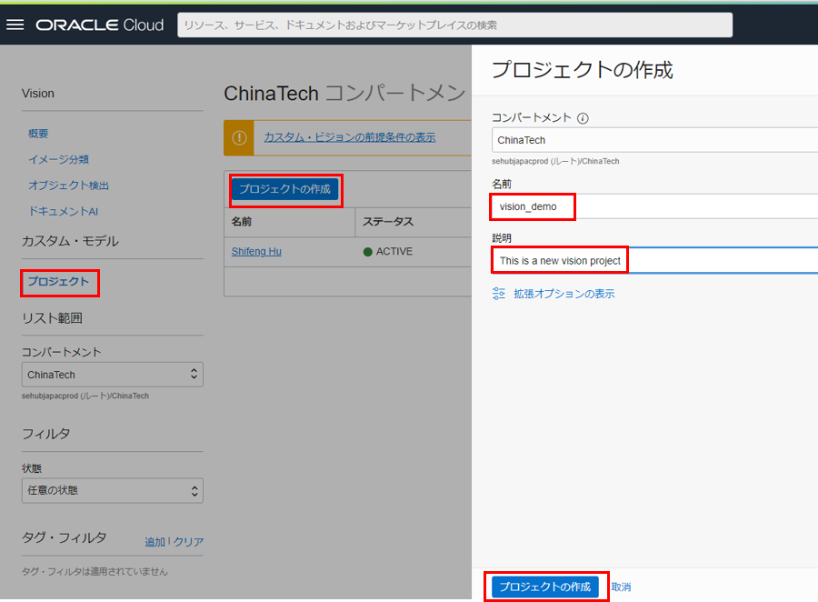The width and height of the screenshot is (818, 602).
Task: Open the 状態 filter dropdown
Action: (112, 491)
